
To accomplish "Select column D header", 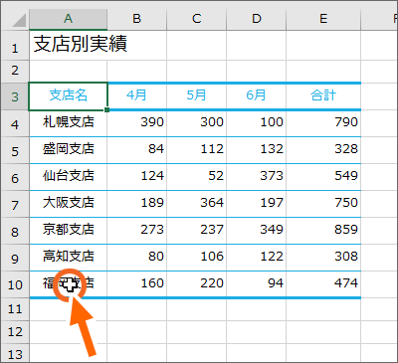I will click(x=256, y=19).
